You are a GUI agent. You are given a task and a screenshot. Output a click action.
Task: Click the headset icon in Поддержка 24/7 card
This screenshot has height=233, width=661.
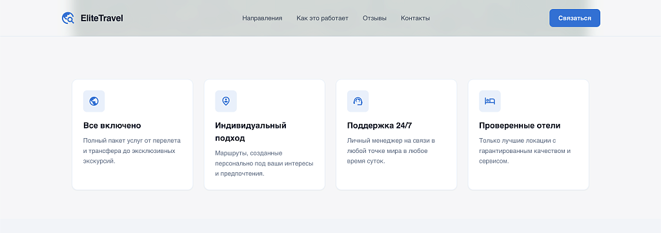tap(358, 101)
